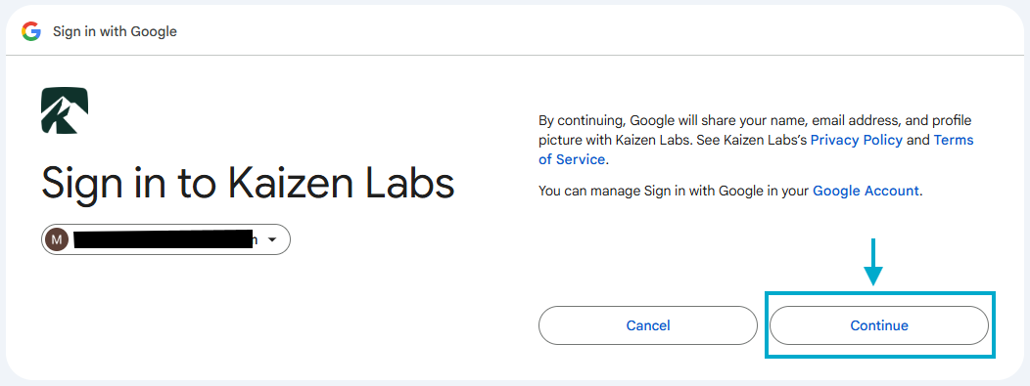1030x386 pixels.
Task: Select the brown "M" account avatar
Action: pyautogui.click(x=57, y=239)
